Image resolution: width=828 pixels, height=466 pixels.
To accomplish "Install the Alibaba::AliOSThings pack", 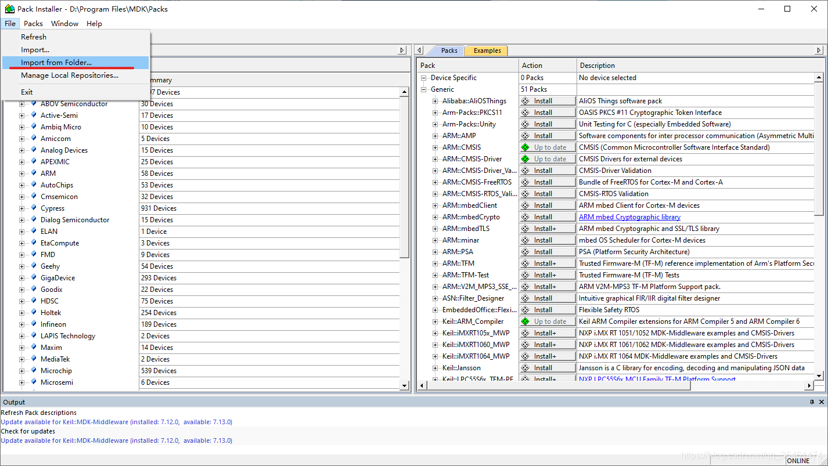I will [548, 101].
